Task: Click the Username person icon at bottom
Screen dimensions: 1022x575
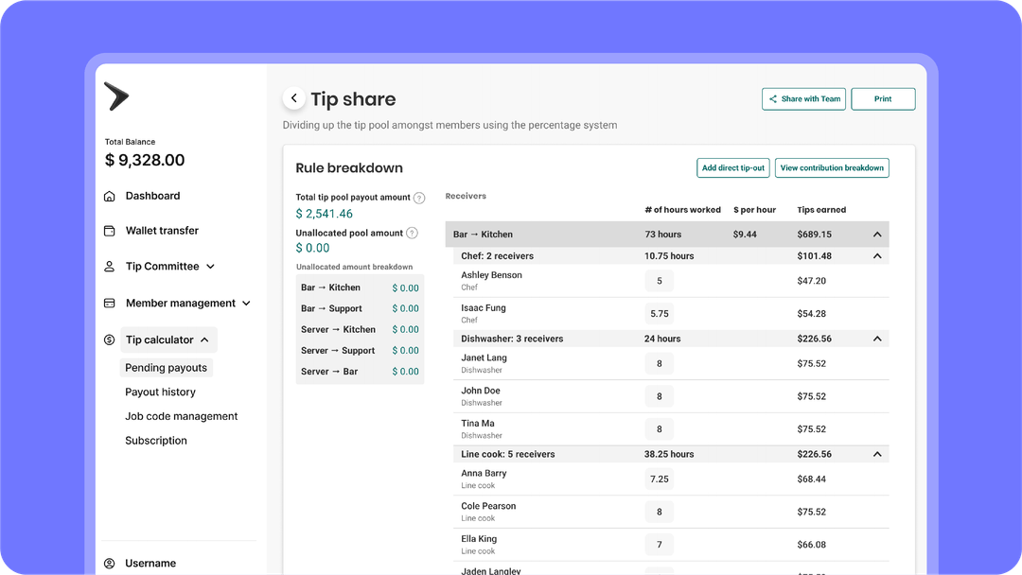Action: pyautogui.click(x=109, y=563)
